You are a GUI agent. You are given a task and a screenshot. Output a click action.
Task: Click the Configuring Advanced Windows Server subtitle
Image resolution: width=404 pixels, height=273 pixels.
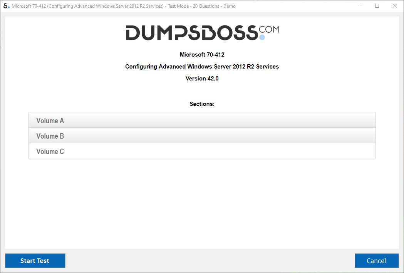pyautogui.click(x=202, y=67)
